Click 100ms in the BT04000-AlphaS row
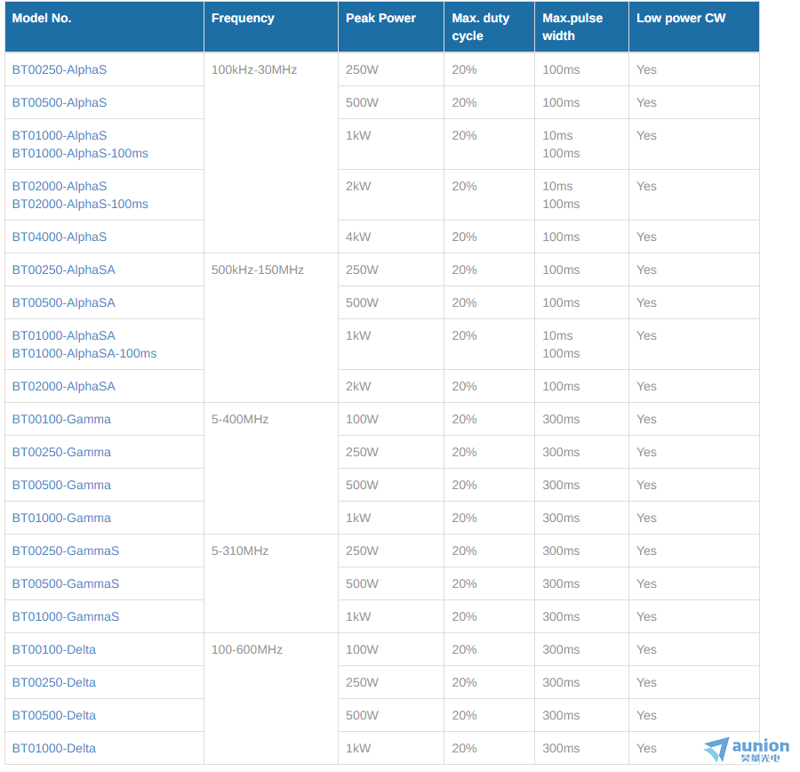This screenshot has height=772, width=800. pyautogui.click(x=561, y=237)
